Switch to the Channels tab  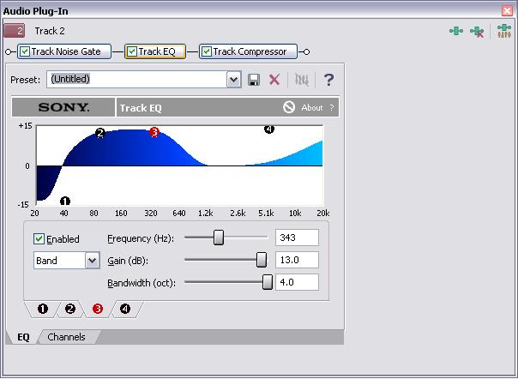coord(66,337)
